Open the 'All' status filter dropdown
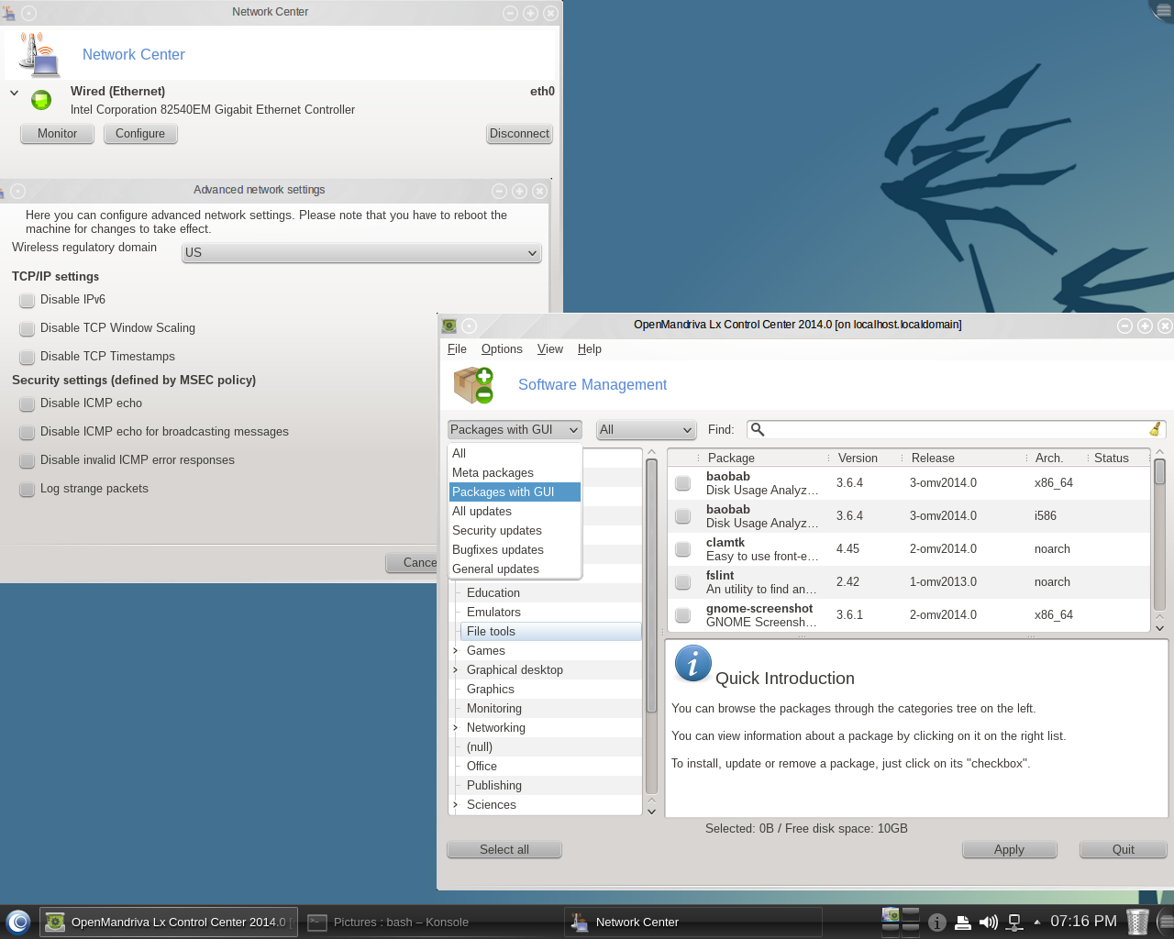1174x939 pixels. pyautogui.click(x=647, y=430)
